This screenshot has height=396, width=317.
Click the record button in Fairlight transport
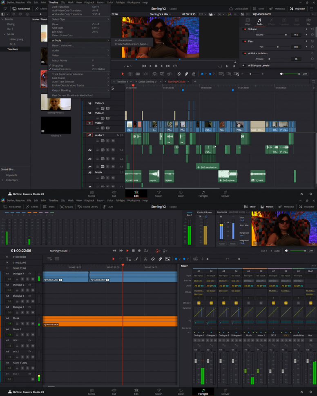click(x=139, y=251)
